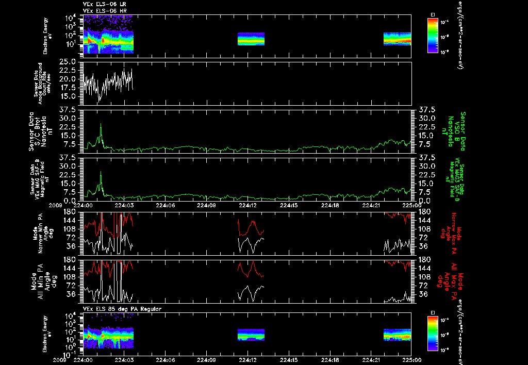Click "224:18" on the time axis under the magnetic field panel
This screenshot has height=365, width=528.
coord(331,205)
